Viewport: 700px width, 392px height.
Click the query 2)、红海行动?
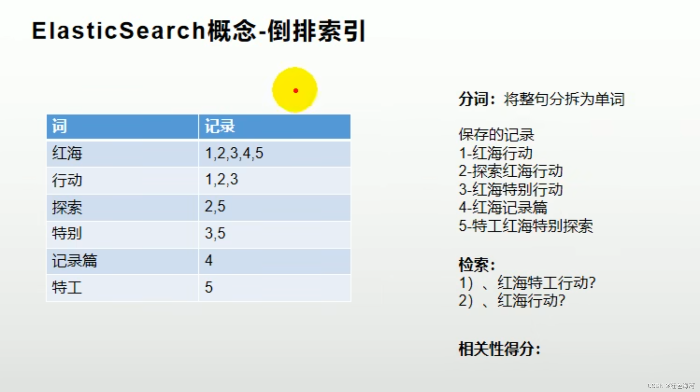pos(512,301)
